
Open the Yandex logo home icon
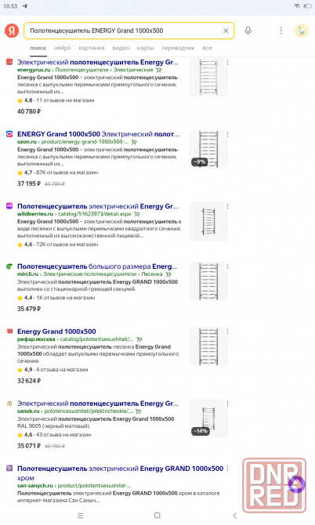coord(12,31)
